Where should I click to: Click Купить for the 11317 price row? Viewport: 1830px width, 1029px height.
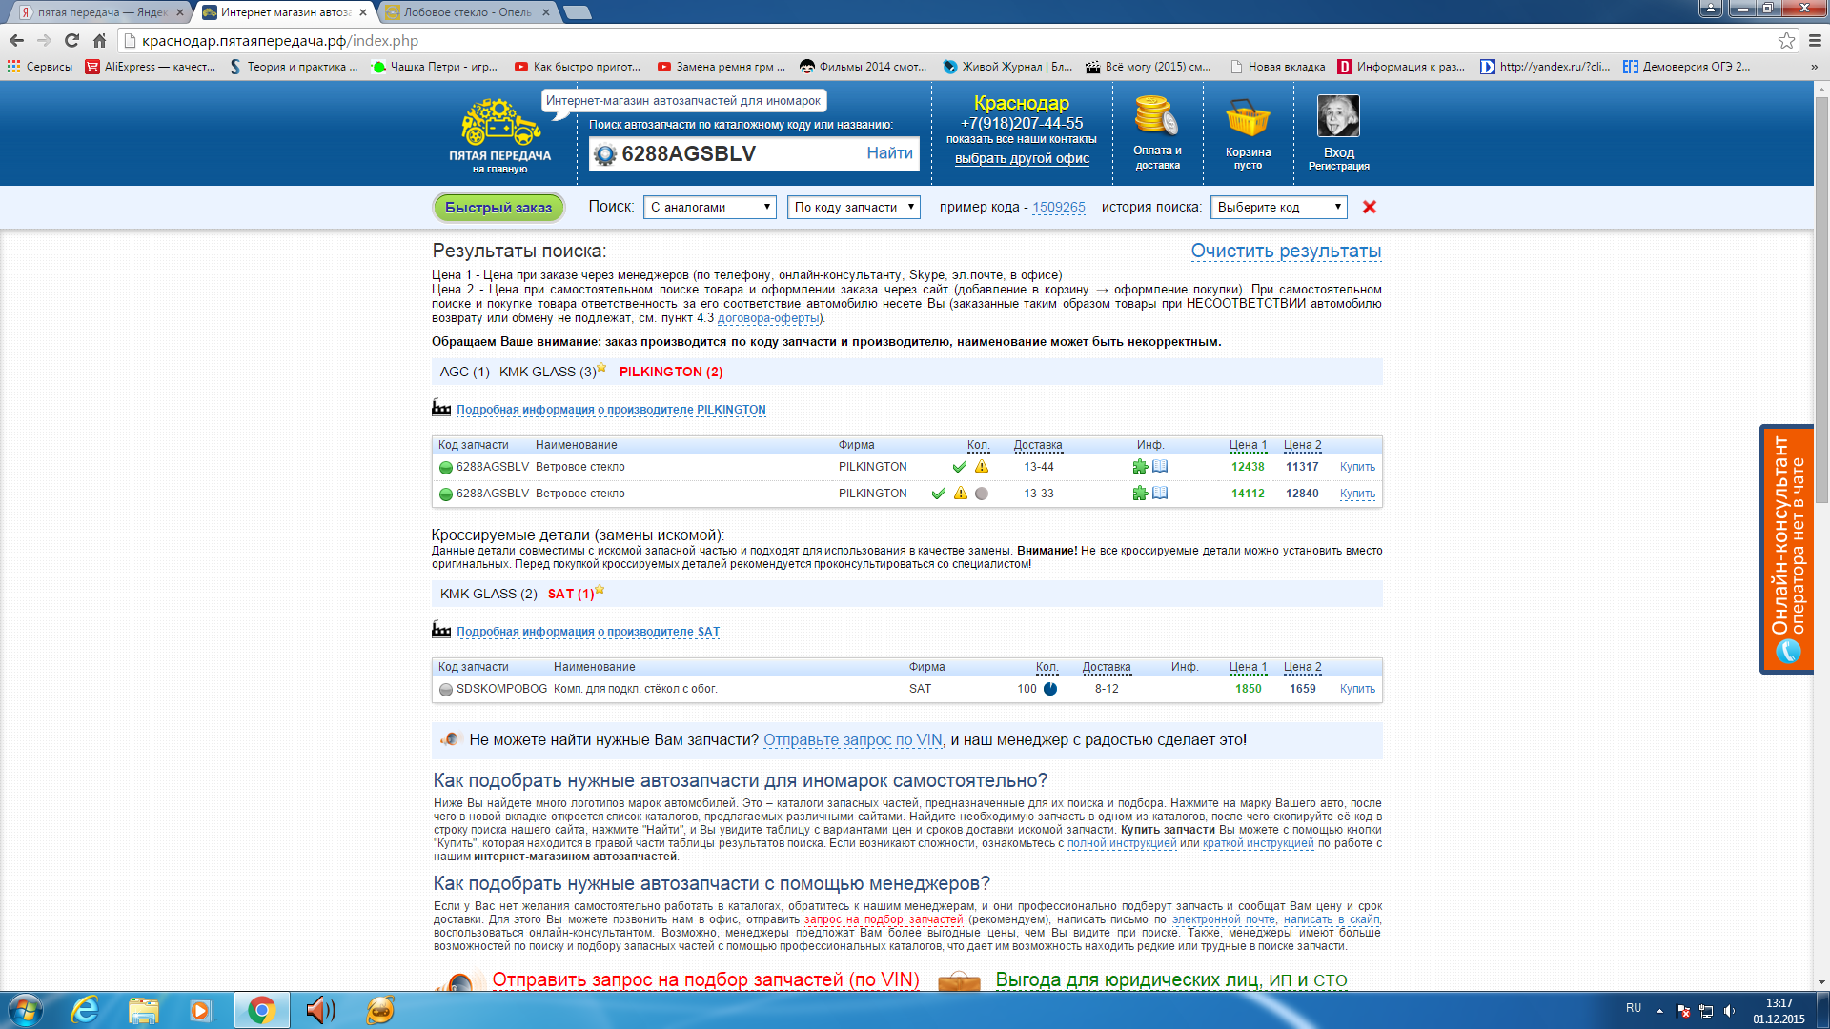[x=1357, y=467]
